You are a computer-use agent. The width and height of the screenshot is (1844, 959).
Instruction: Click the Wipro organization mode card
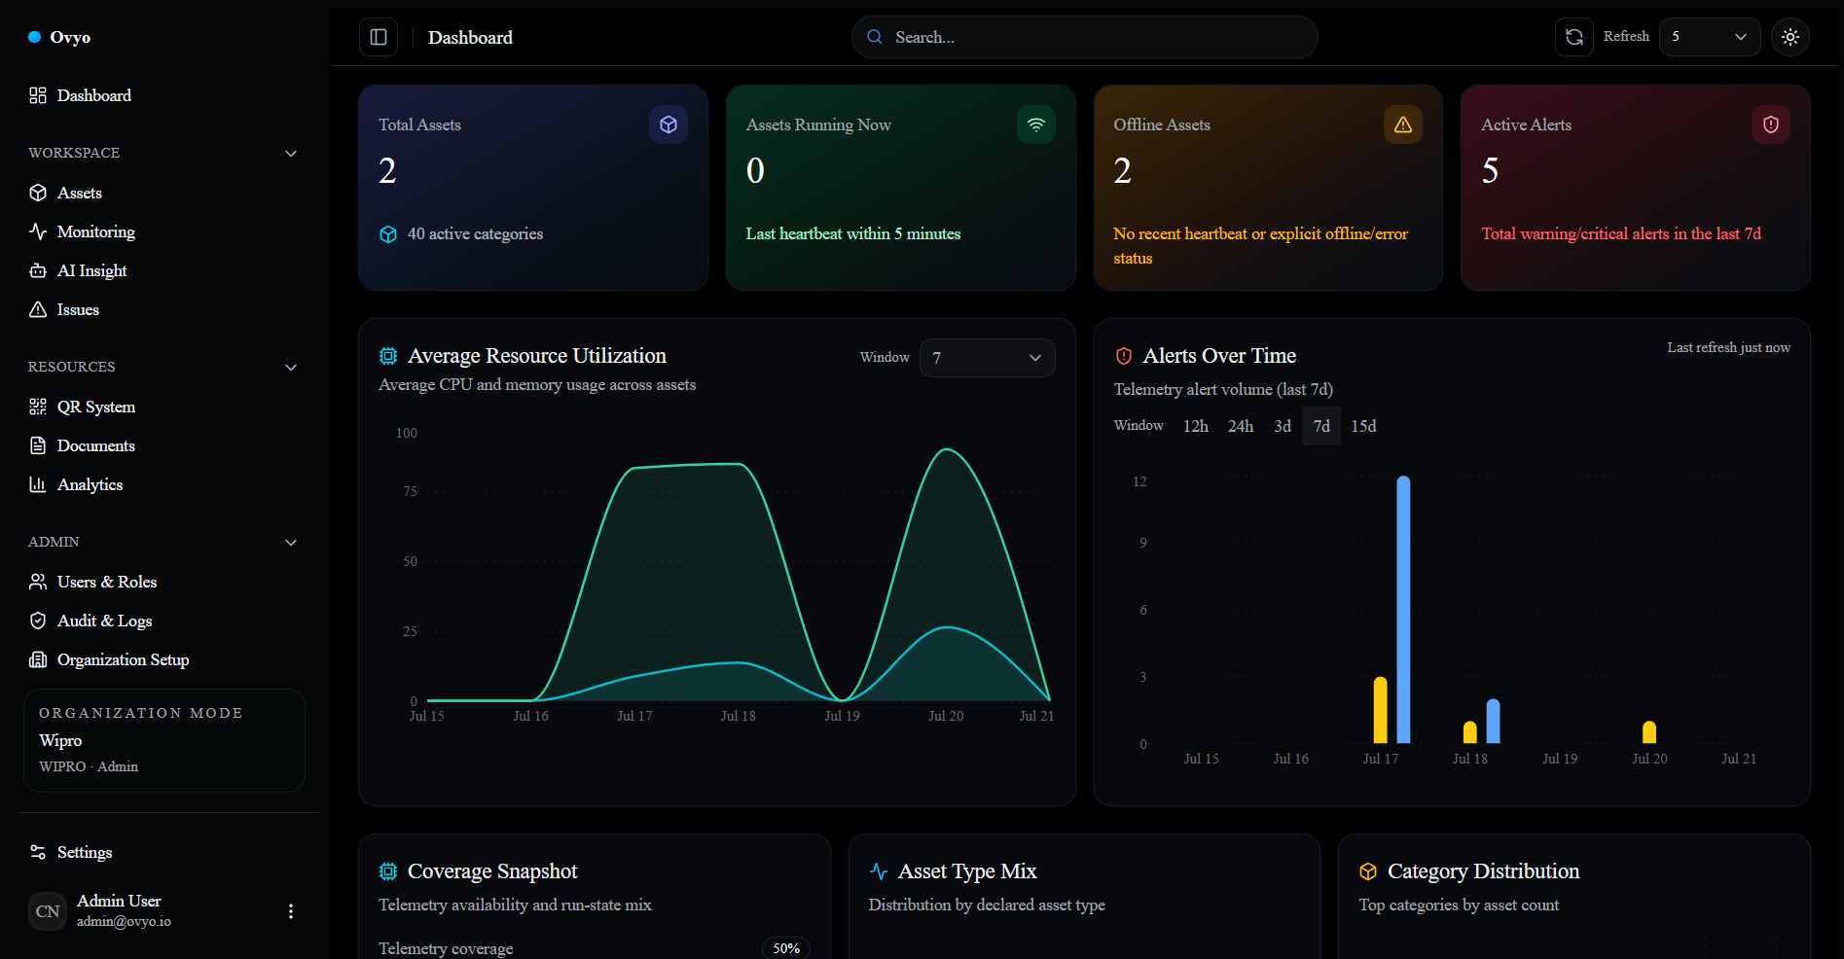[x=164, y=740]
